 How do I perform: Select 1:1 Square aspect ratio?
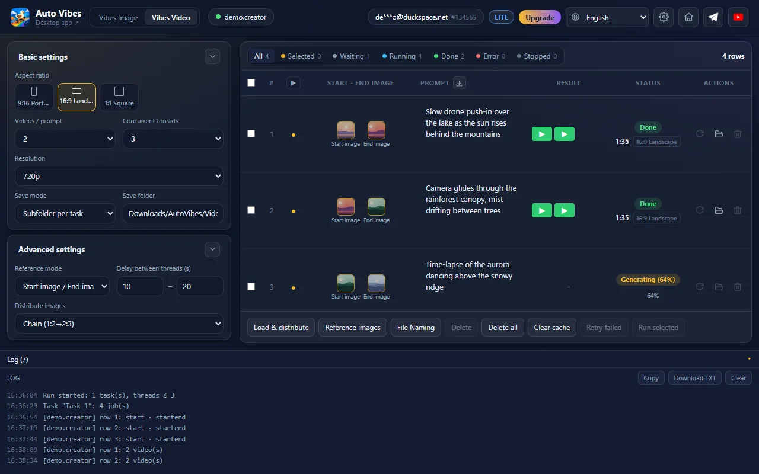pos(119,97)
